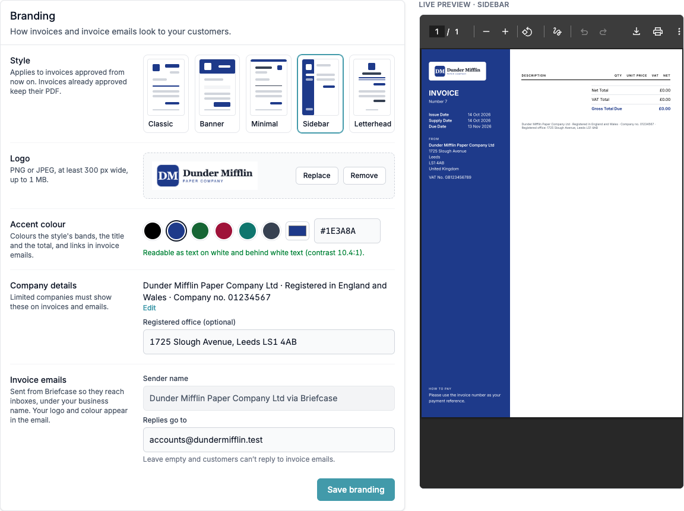Pick the crimson red accent colour

click(x=224, y=231)
